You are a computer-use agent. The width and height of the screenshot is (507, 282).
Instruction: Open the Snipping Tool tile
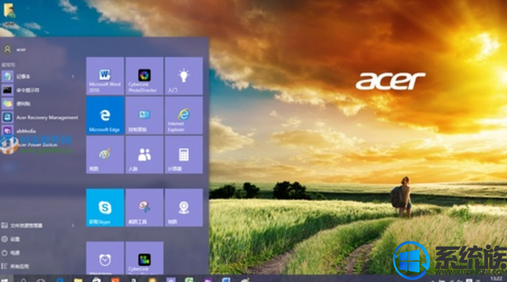point(144,208)
